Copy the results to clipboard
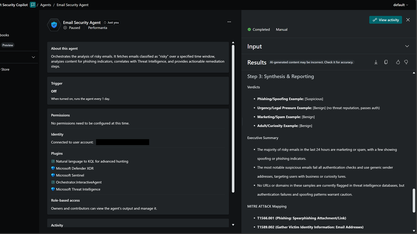417x234 pixels. tap(386, 62)
